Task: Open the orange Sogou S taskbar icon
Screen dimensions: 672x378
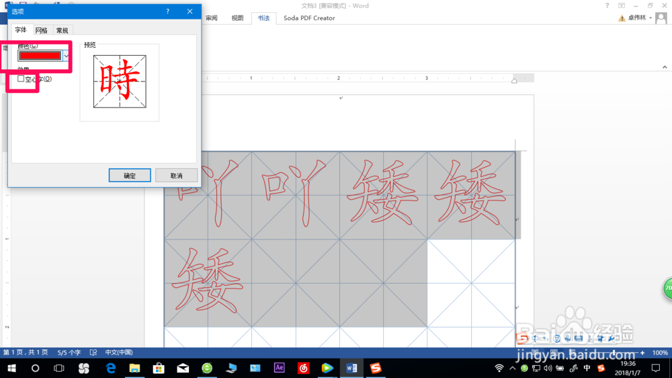Action: pyautogui.click(x=376, y=368)
